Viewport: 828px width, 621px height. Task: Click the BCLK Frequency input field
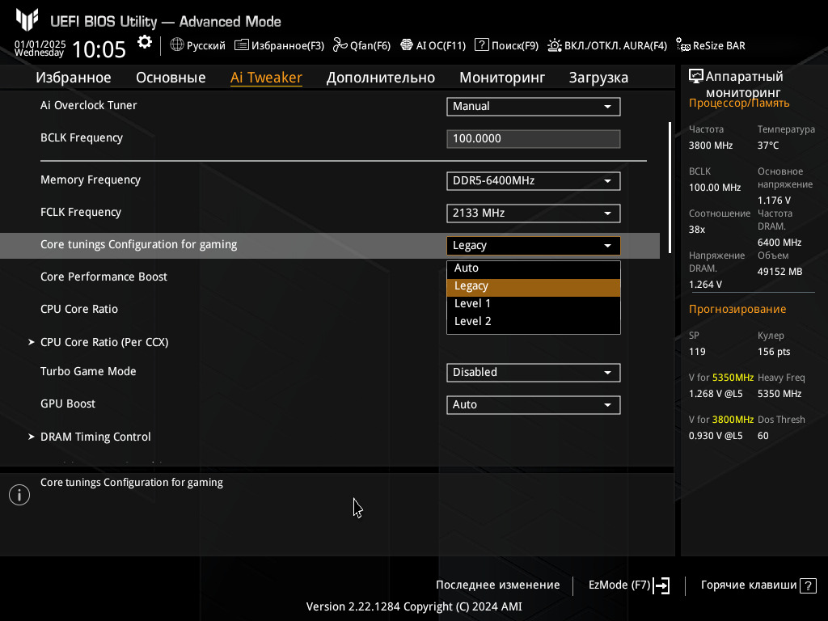[x=534, y=139]
